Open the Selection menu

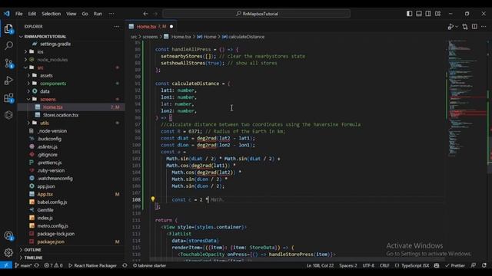[52, 14]
